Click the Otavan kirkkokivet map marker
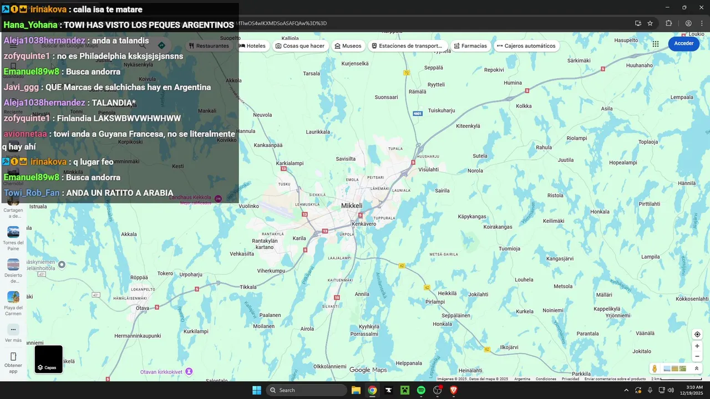 point(189,371)
